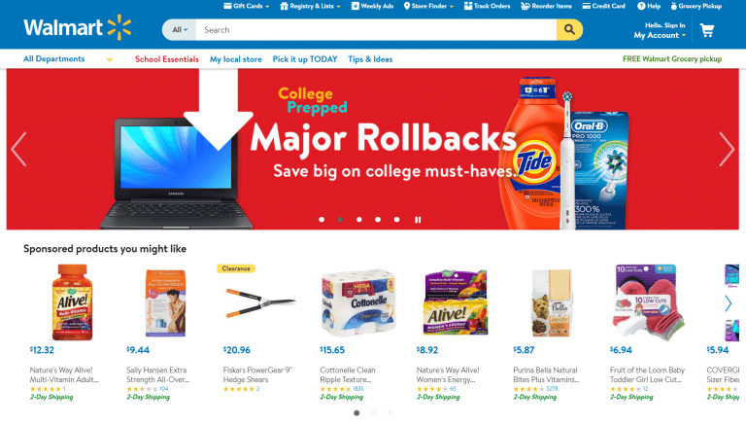746x424 pixels.
Task: Click FREE Walmart Grocery pickup link
Action: point(672,59)
